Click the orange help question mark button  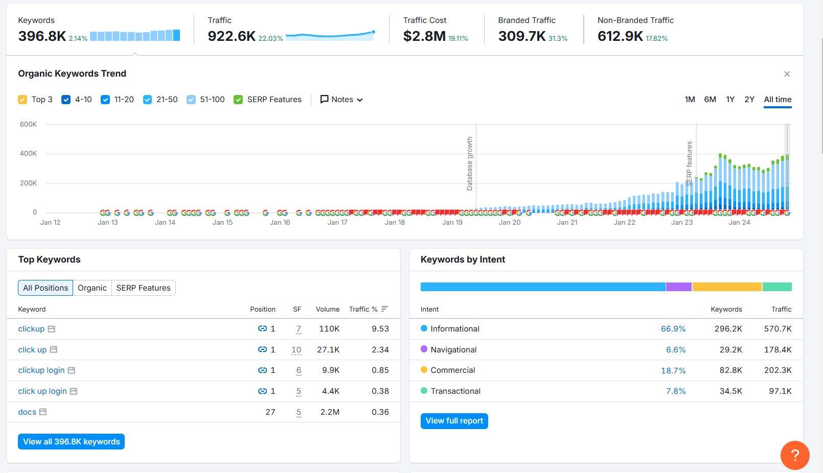pyautogui.click(x=795, y=455)
